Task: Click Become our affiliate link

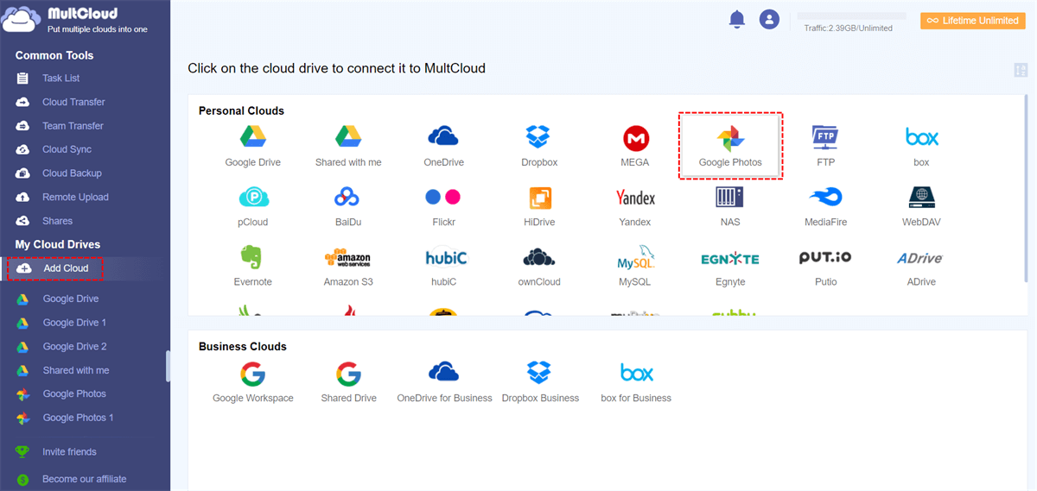Action: (x=84, y=479)
